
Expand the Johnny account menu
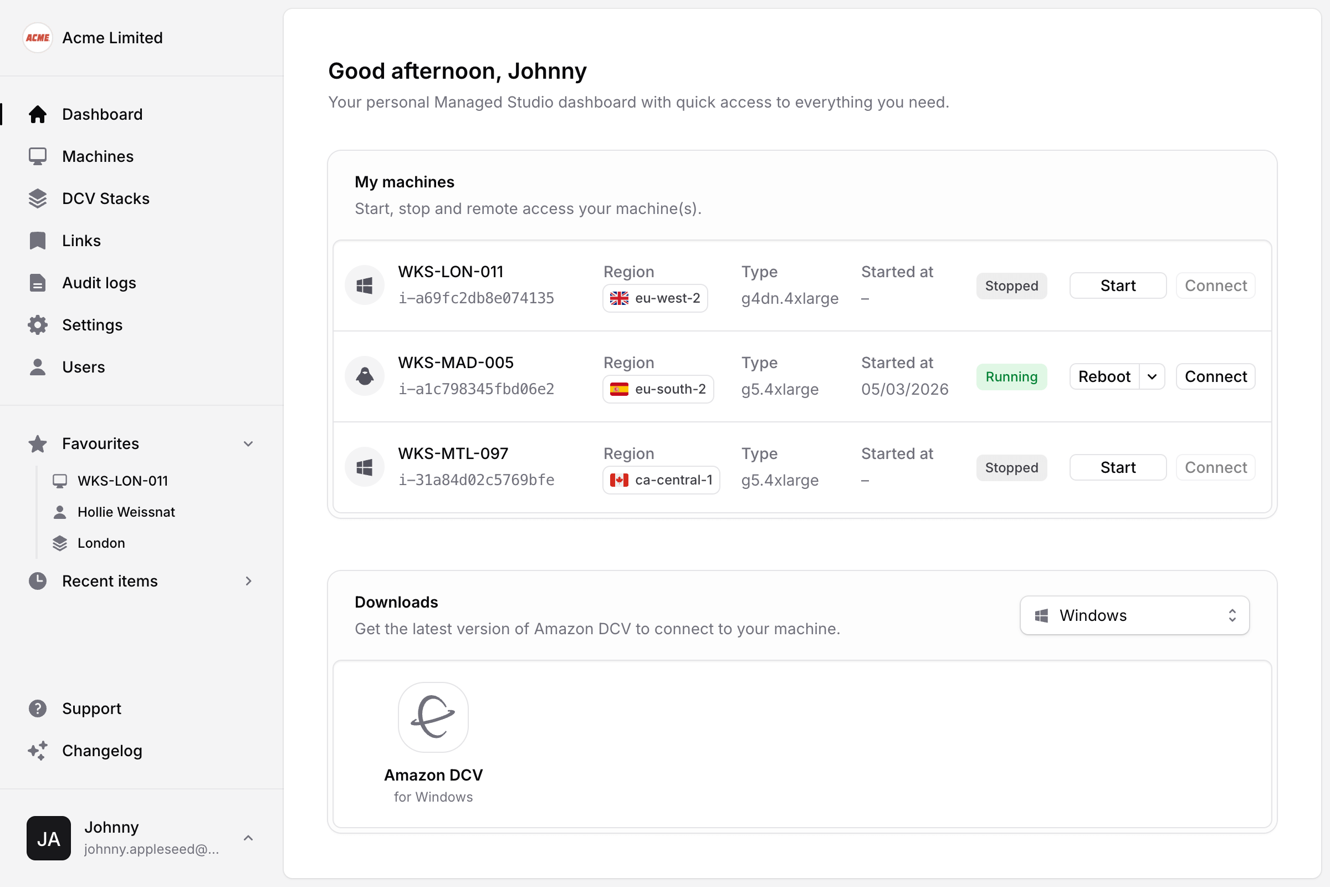[x=248, y=838]
